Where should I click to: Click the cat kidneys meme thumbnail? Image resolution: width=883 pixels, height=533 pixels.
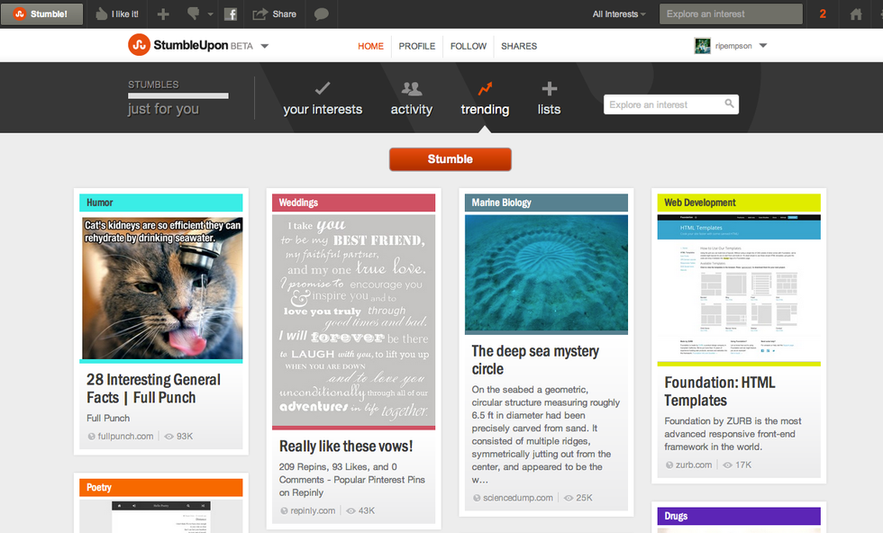(162, 288)
